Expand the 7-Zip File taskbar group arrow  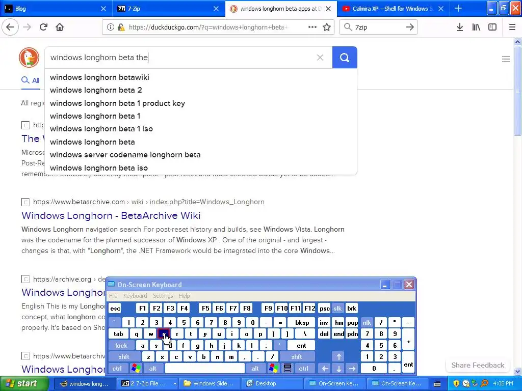[175, 384]
